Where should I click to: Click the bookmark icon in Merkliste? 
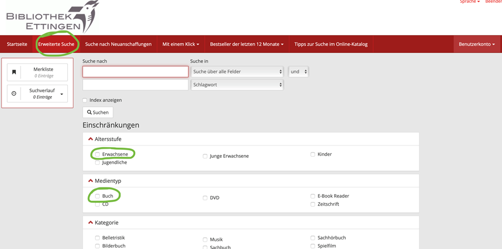click(x=14, y=72)
